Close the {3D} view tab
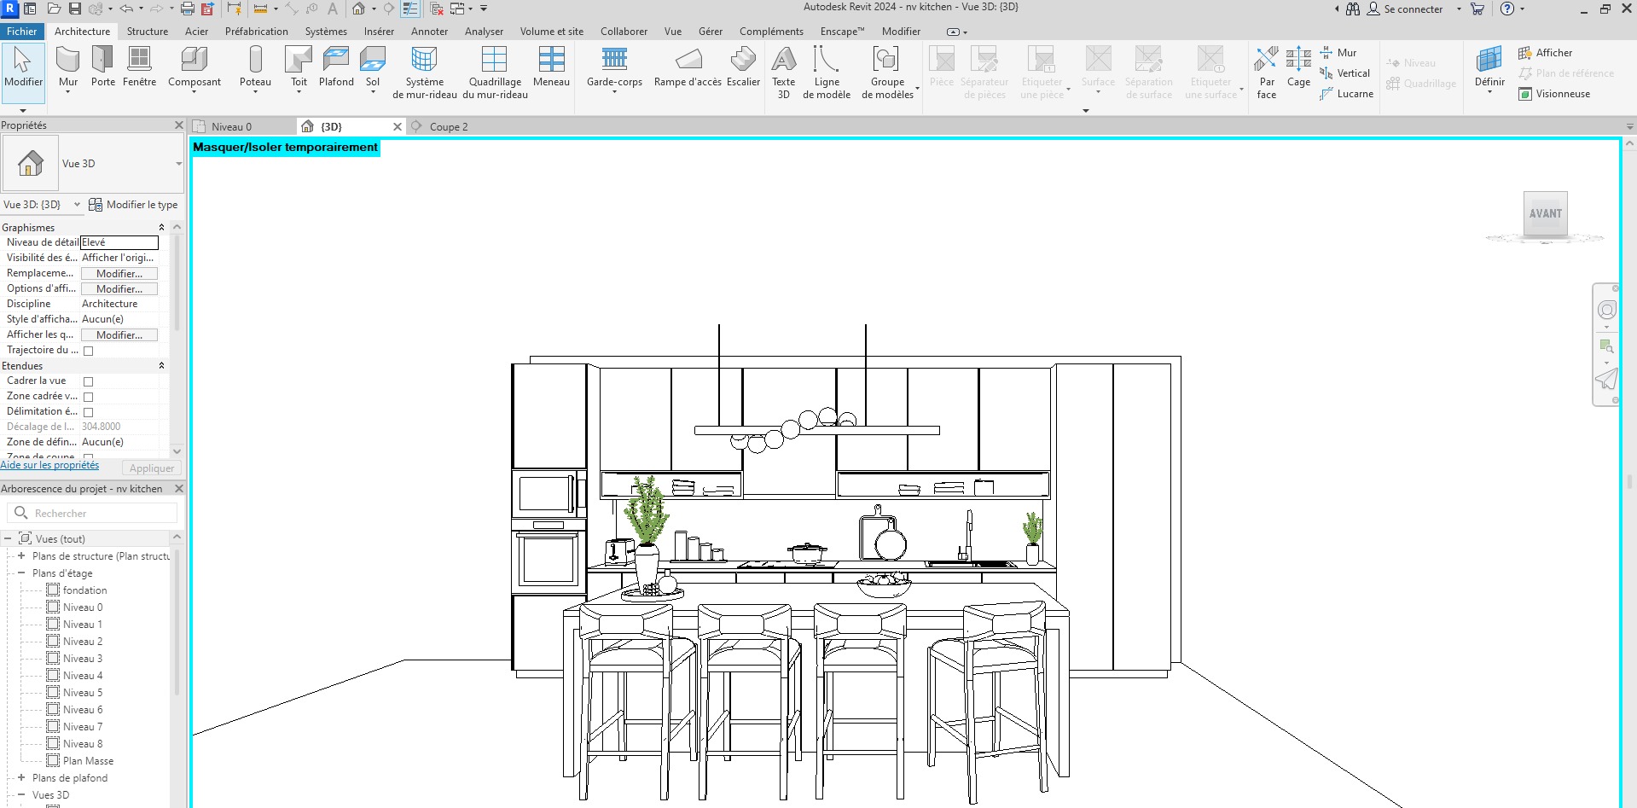The width and height of the screenshot is (1637, 808). 397,126
